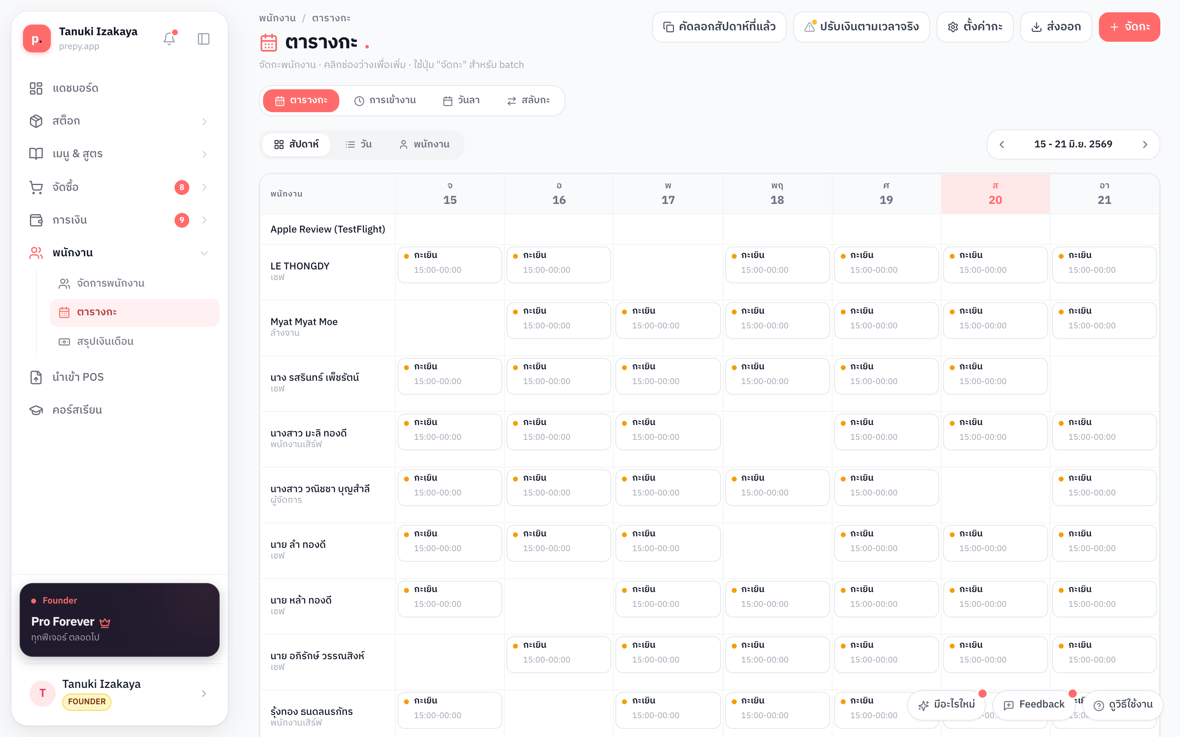Viewport: 1180px width, 737px height.
Task: Click the Sunday 21 column header
Action: tap(1105, 194)
